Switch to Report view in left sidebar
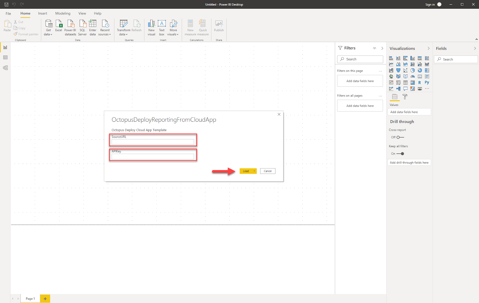479x303 pixels. coord(5,47)
